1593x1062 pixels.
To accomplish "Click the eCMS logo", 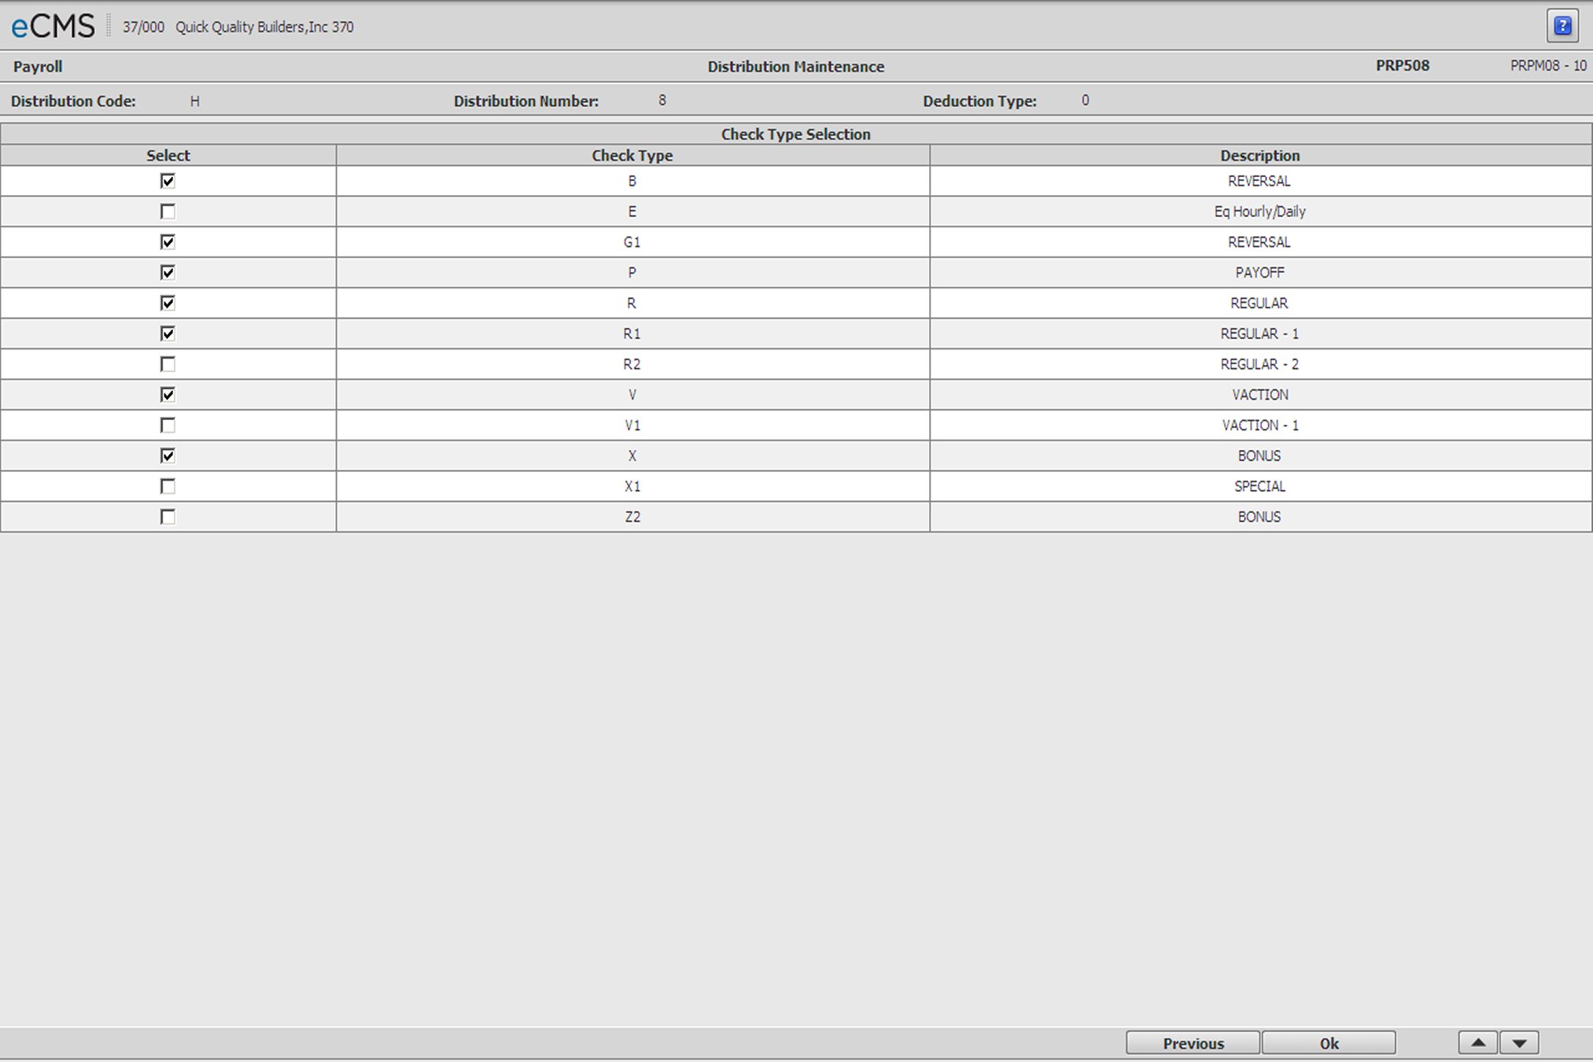I will pos(53,27).
